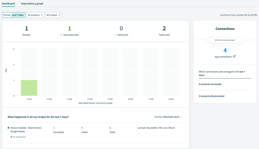Viewport: 259px width, 149px height.
Task: Click the What's connected now? button
Action: [225, 40]
